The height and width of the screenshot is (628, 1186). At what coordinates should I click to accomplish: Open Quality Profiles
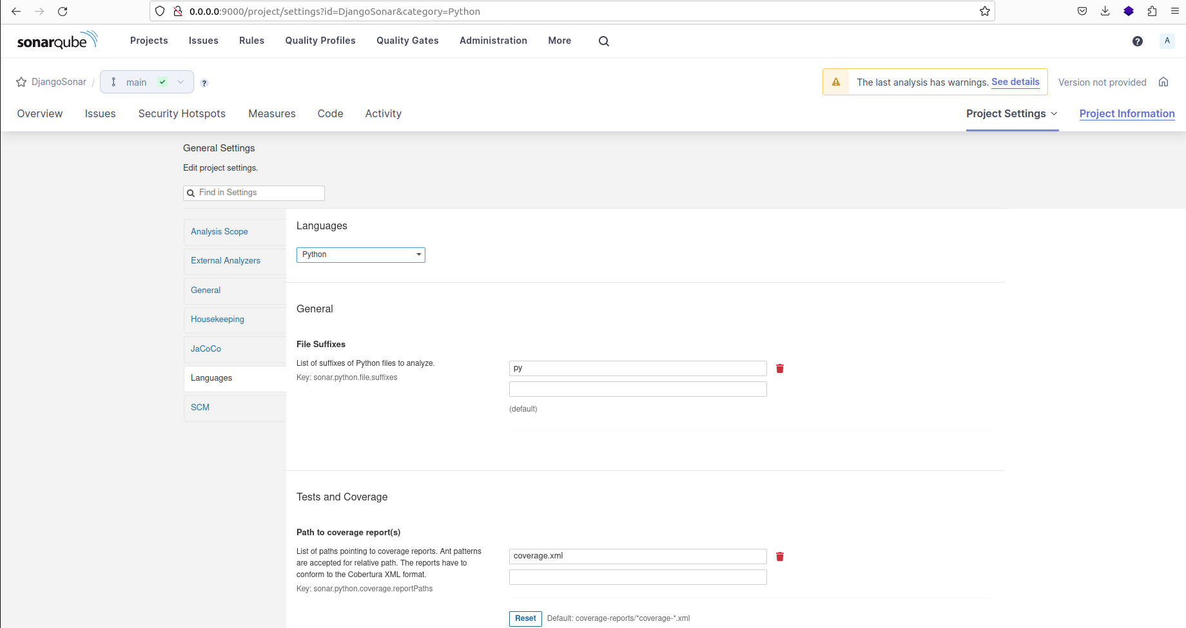pyautogui.click(x=320, y=41)
